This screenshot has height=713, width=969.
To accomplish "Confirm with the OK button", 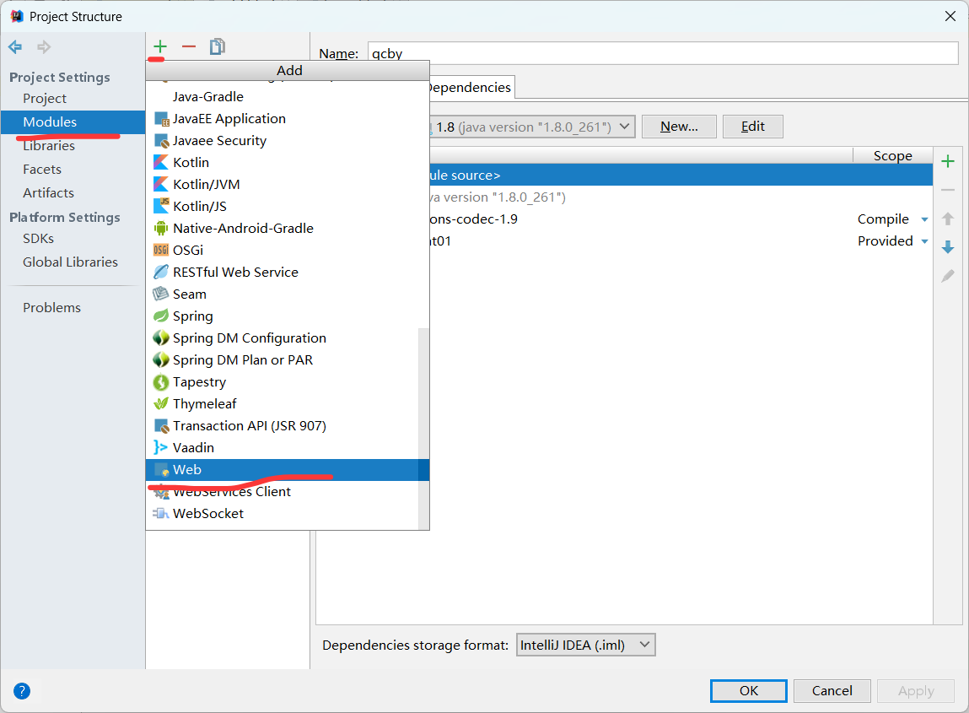I will pyautogui.click(x=748, y=691).
